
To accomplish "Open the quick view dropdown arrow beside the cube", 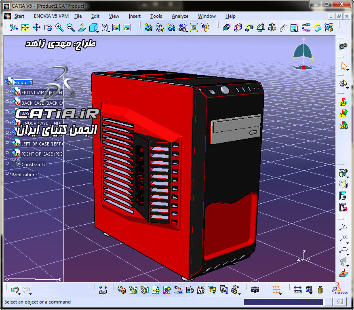I will click(98, 32).
